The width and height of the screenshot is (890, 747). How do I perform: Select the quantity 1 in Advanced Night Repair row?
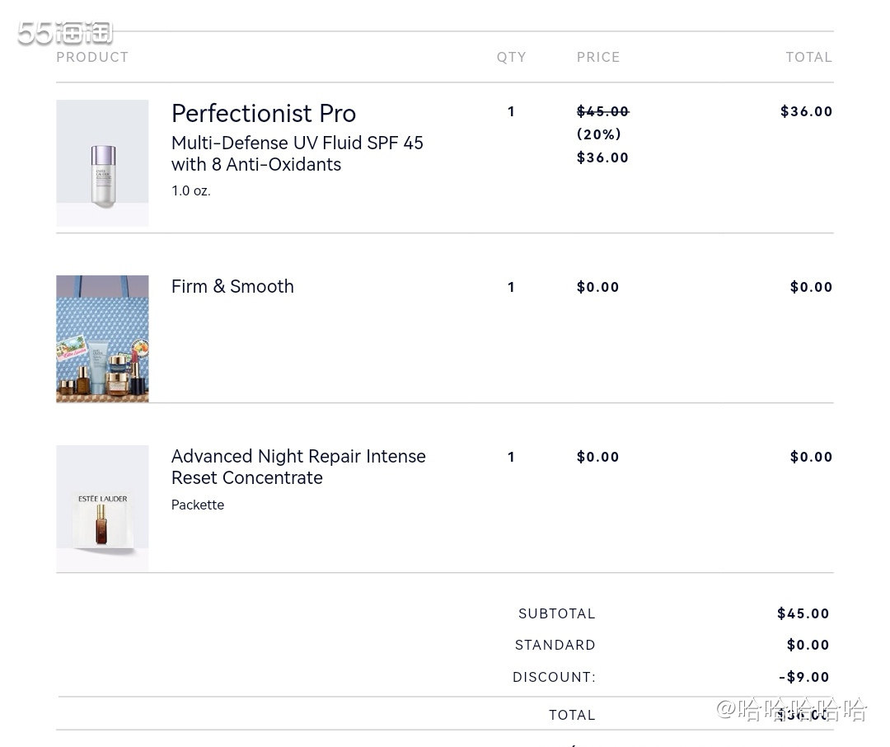tap(512, 458)
